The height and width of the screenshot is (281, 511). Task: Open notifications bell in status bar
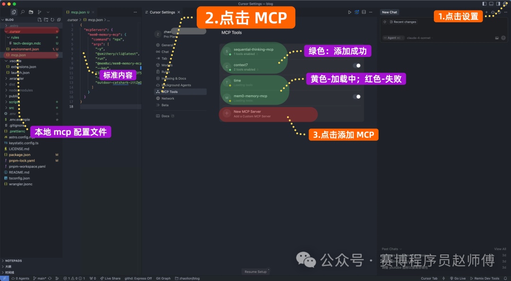point(505,278)
